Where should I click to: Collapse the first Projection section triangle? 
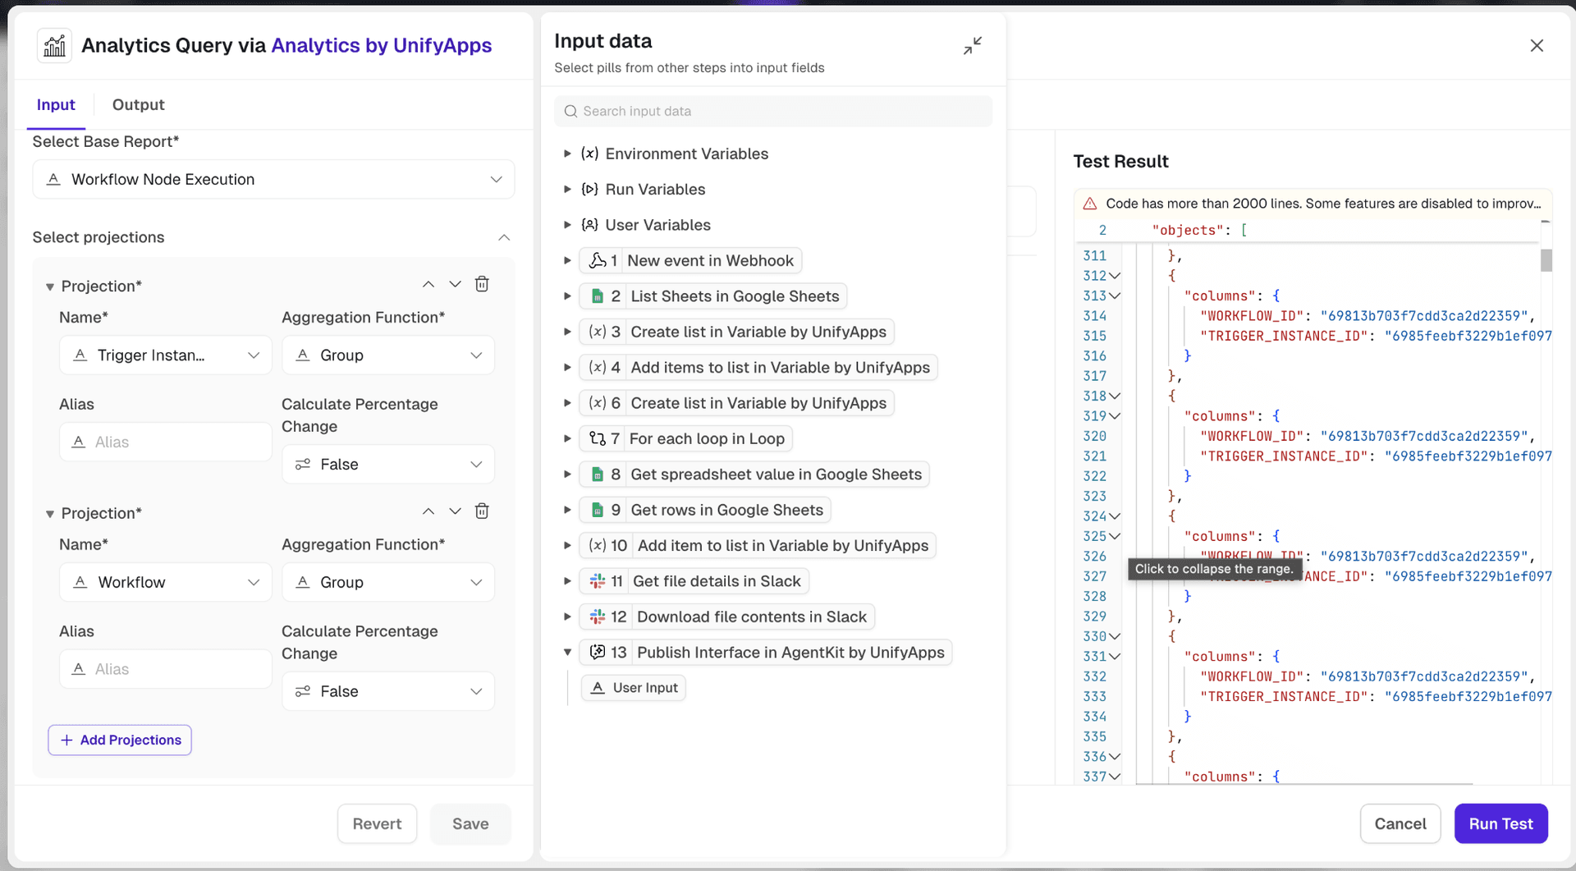point(50,287)
